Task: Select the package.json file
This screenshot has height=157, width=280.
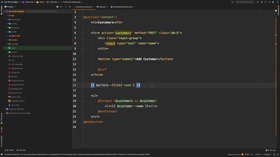Action: [x=17, y=89]
